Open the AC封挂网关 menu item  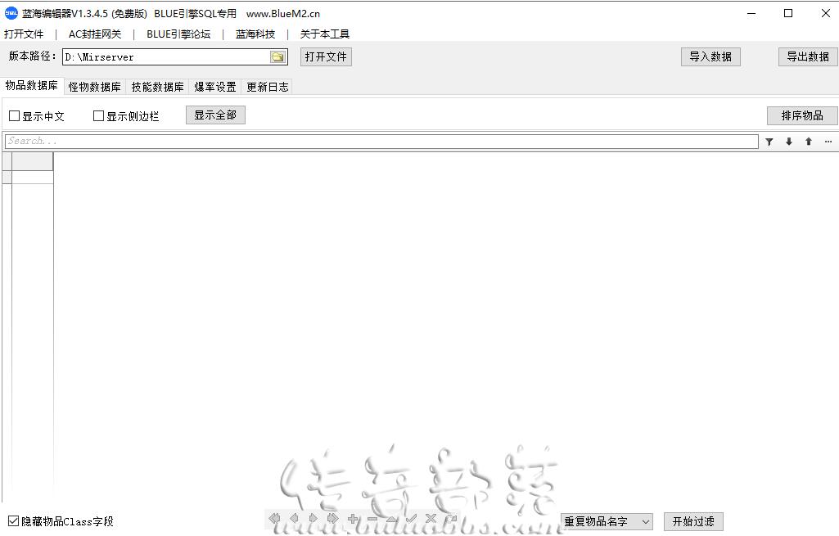point(95,34)
